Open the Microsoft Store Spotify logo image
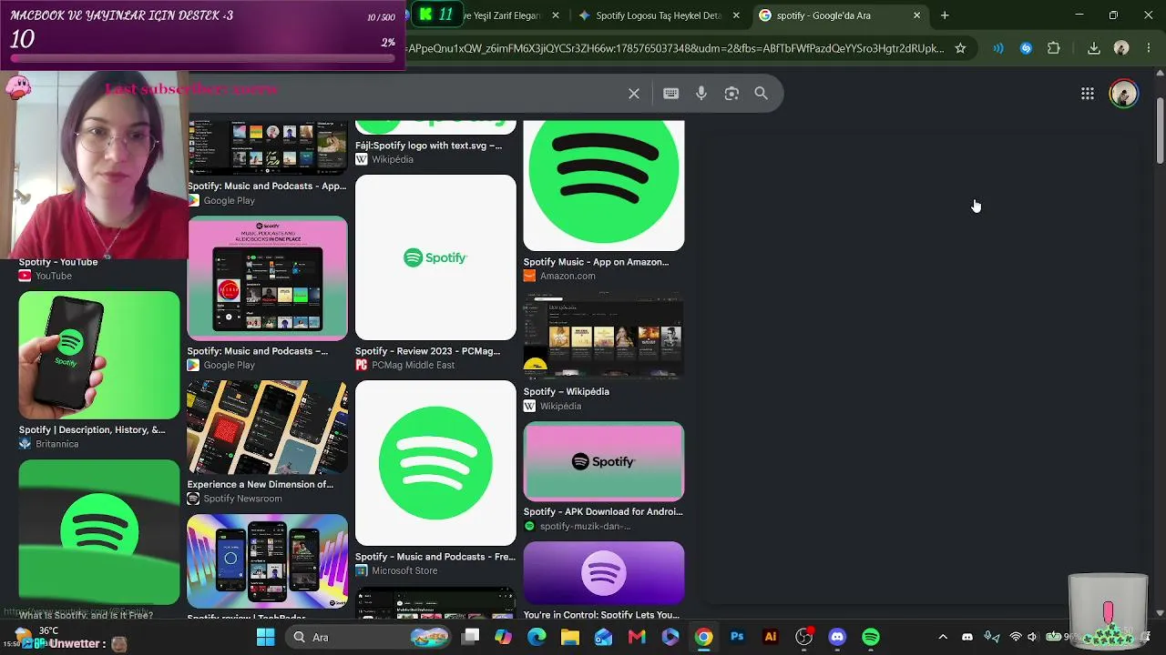1166x655 pixels. (x=435, y=463)
